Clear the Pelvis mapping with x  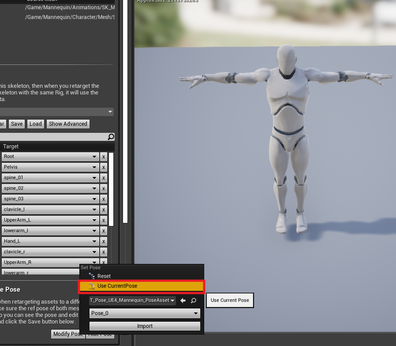tap(104, 167)
